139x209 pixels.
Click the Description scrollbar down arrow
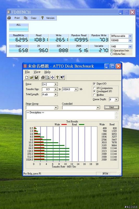click(117, 117)
